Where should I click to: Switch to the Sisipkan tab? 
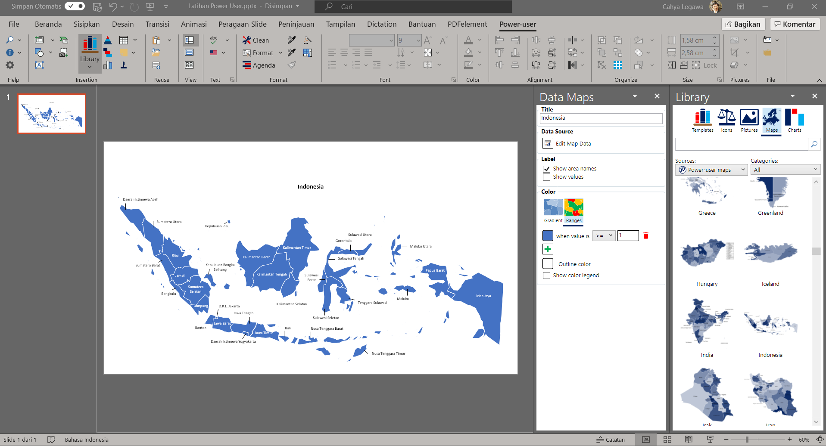coord(87,24)
